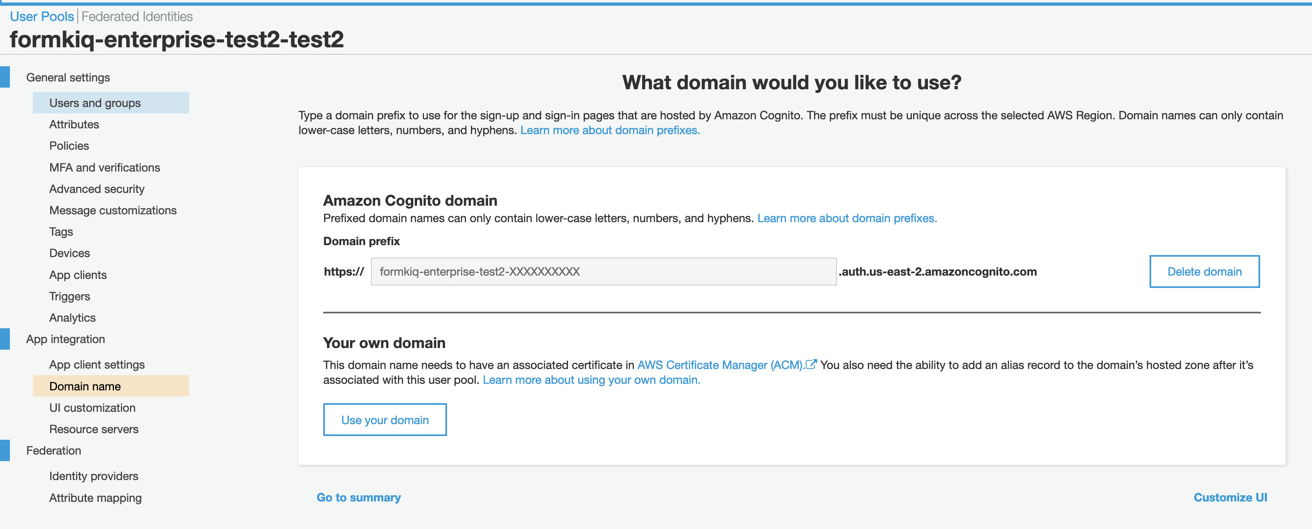Open the User Pools link

coord(42,16)
